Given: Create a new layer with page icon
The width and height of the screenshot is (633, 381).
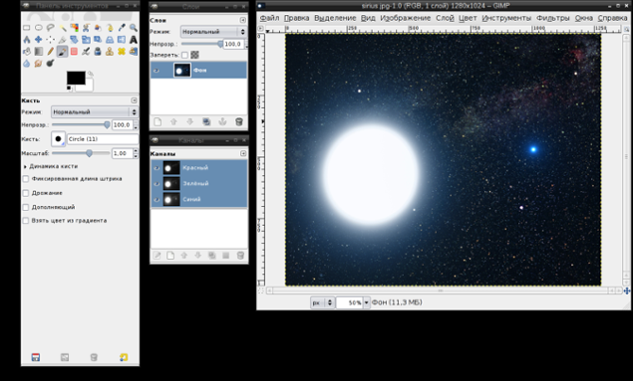Looking at the screenshot, I should (x=158, y=121).
